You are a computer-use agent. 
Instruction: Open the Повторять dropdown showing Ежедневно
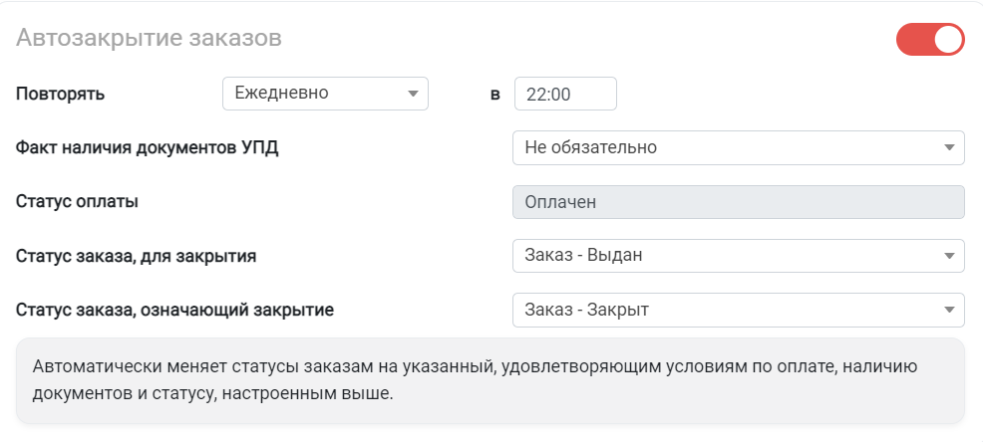tap(325, 94)
